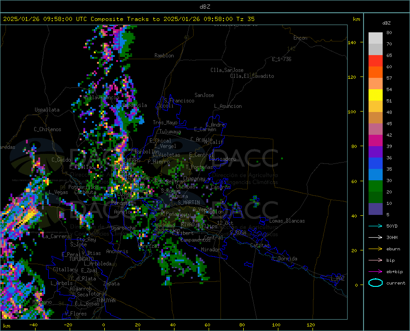Click the yellow eburn arrow symbol
This screenshot has height=331, width=410.
pos(375,249)
